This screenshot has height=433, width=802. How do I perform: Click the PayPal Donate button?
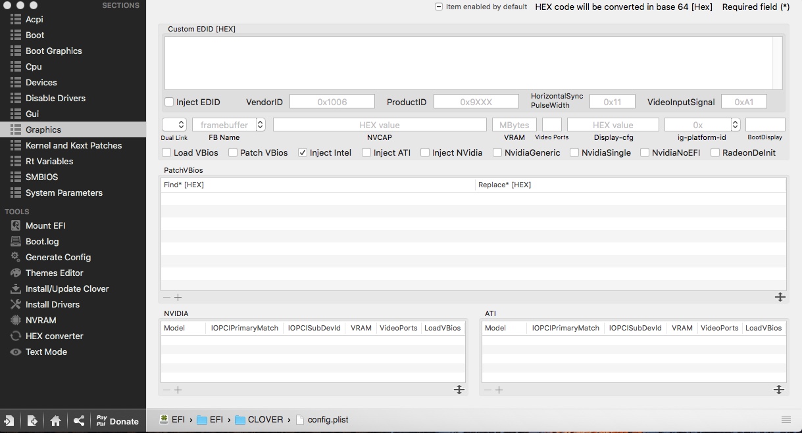pyautogui.click(x=118, y=421)
